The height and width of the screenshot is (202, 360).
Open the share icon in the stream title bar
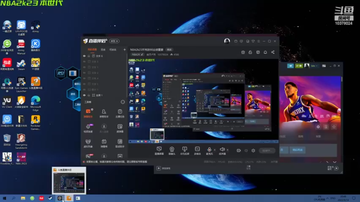pyautogui.click(x=273, y=52)
